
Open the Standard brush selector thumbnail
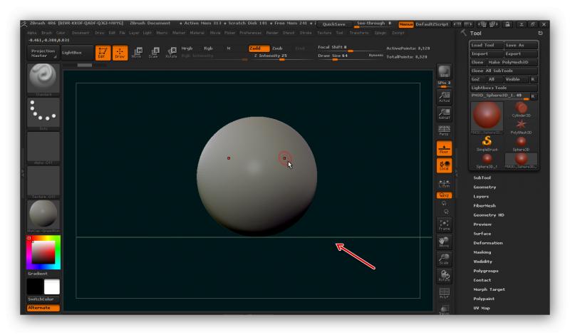click(x=43, y=78)
